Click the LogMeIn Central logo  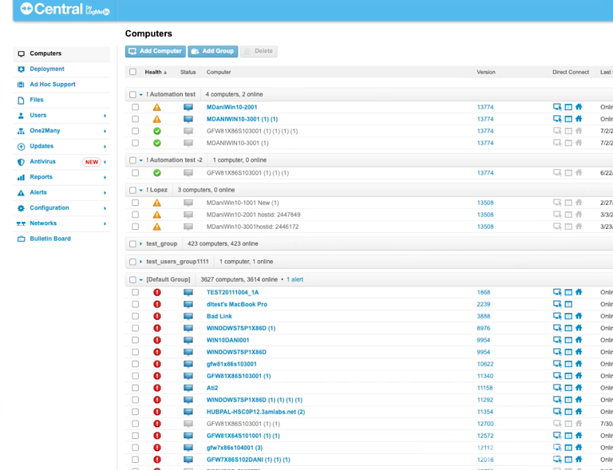pyautogui.click(x=64, y=10)
